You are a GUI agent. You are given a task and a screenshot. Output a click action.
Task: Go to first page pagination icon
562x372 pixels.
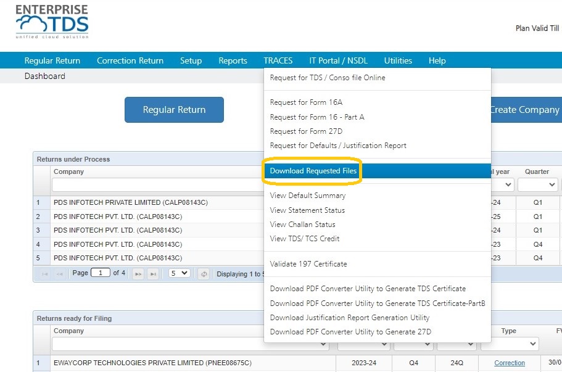45,274
